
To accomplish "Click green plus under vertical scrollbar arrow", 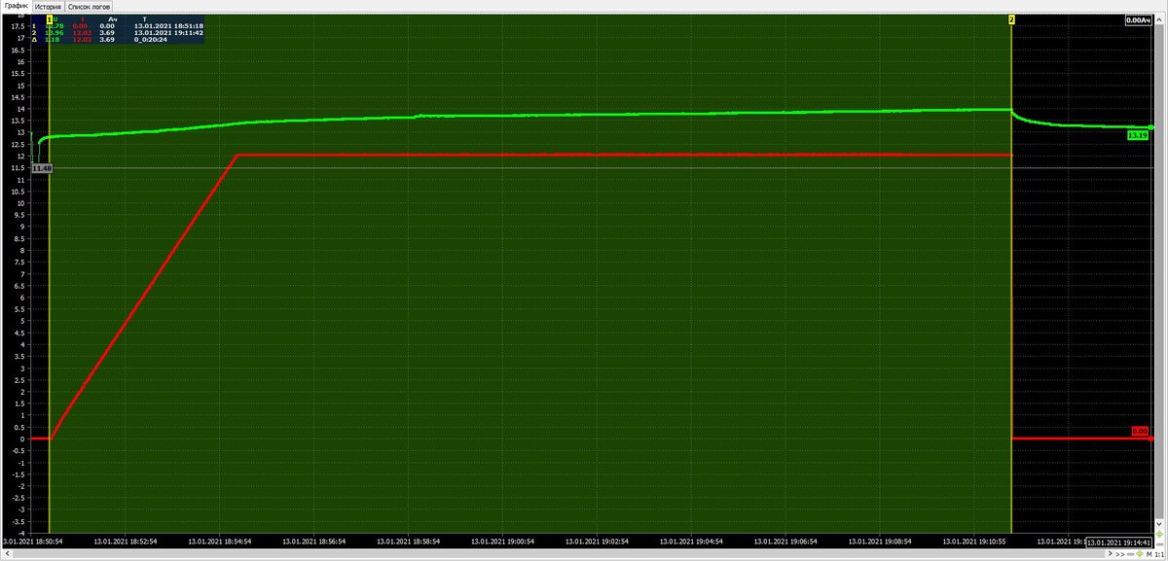I will [1159, 534].
